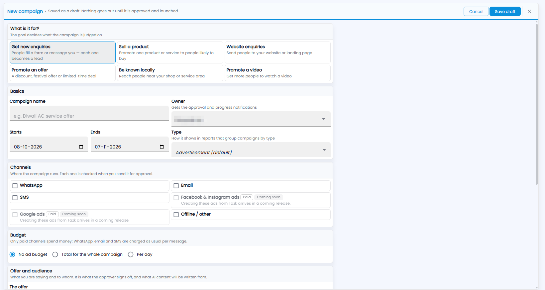Click the New campaign title text
This screenshot has width=545, height=290.
(x=25, y=11)
